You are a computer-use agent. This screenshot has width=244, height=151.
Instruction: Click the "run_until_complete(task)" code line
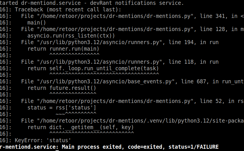(93, 69)
